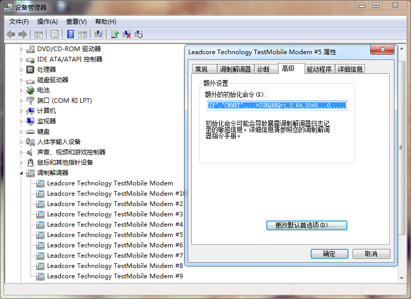This screenshot has width=411, height=299.
Task: Click the extra initialization command field
Action: click(277, 105)
